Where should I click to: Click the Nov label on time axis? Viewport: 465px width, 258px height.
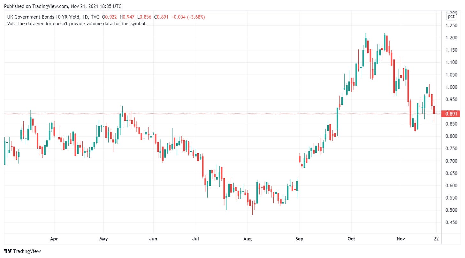click(x=401, y=239)
